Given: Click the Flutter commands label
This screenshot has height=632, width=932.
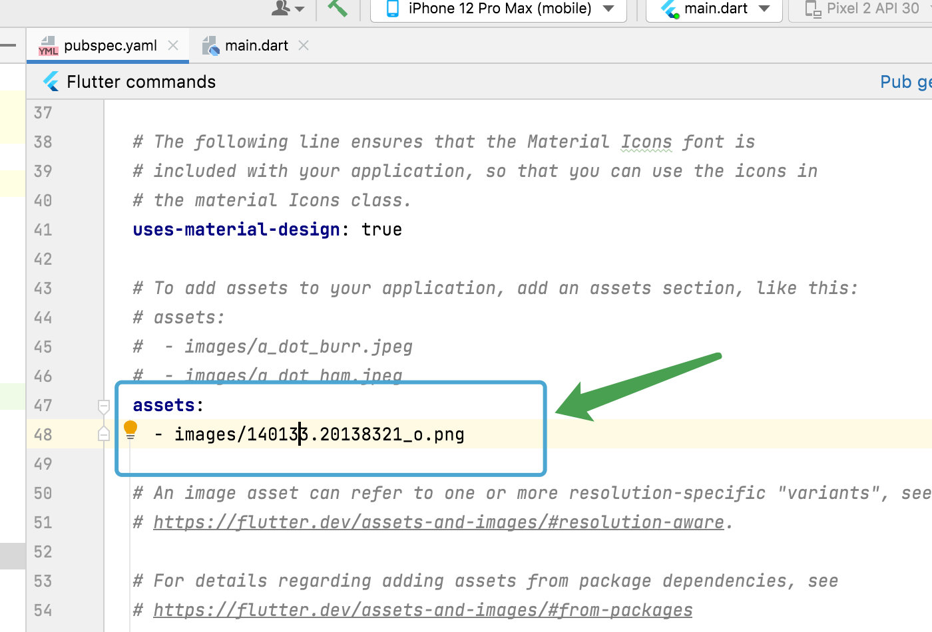Looking at the screenshot, I should [141, 82].
